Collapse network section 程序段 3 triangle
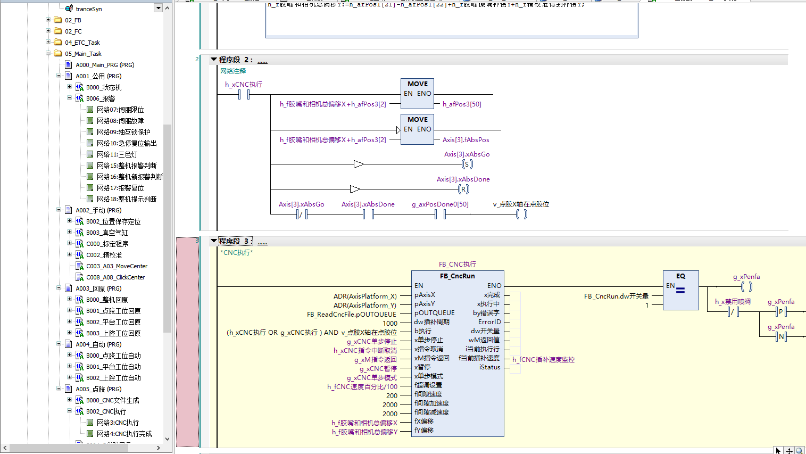The height and width of the screenshot is (454, 806). tap(214, 241)
